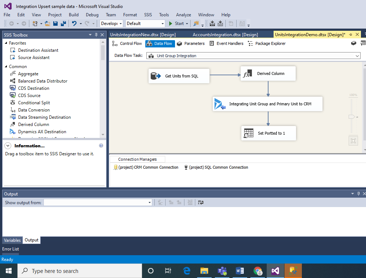Select the Derived Column transformation node
Image resolution: width=366 pixels, height=278 pixels.
268,73
